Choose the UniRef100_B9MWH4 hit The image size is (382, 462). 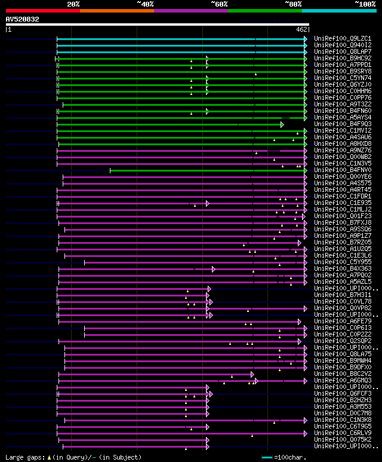coord(343,361)
